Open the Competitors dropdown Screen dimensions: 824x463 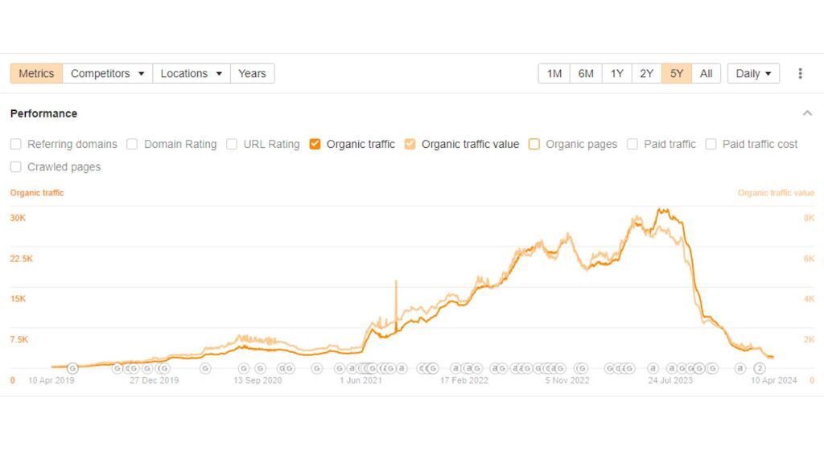[x=107, y=74]
